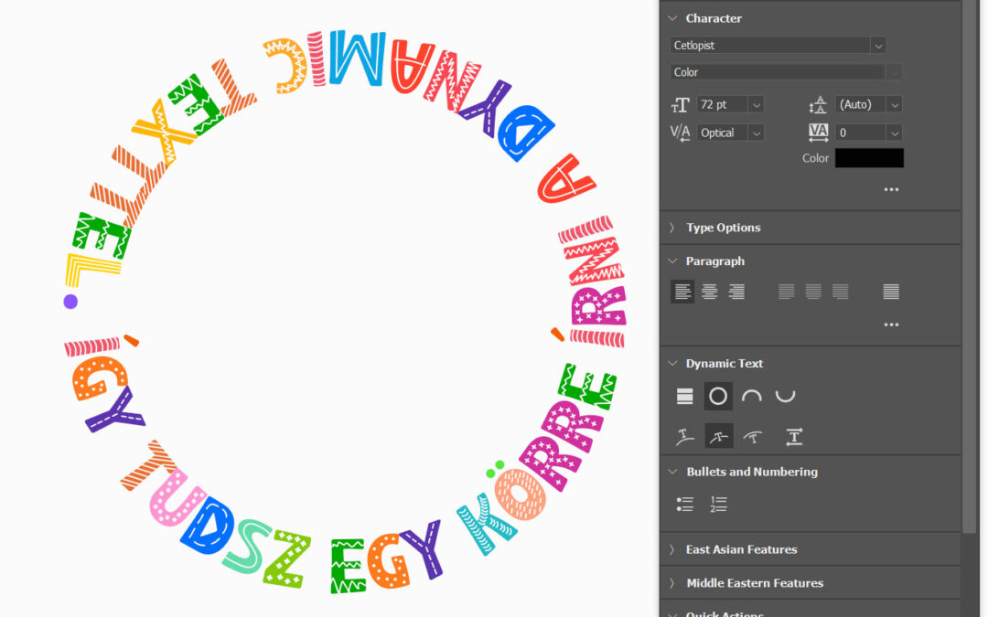Open the font size dropdown
Screen dimensions: 988x617
(755, 104)
